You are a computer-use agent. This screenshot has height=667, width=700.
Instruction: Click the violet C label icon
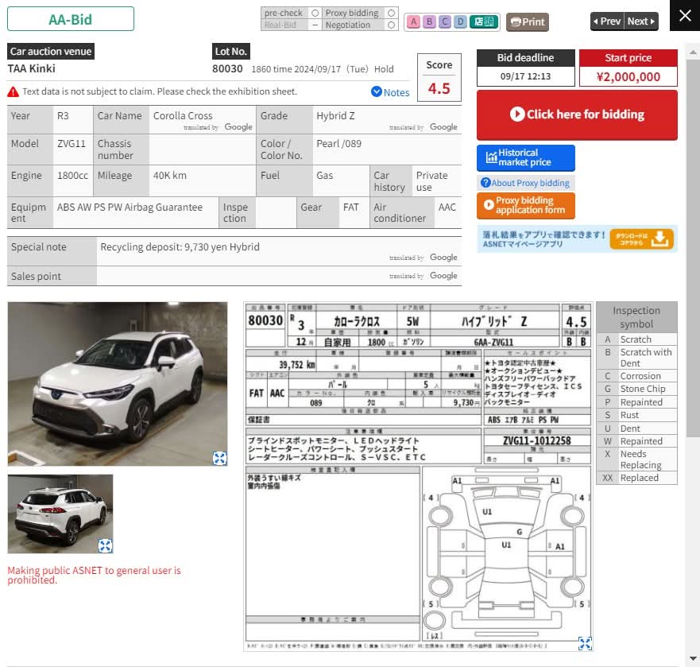tap(445, 21)
